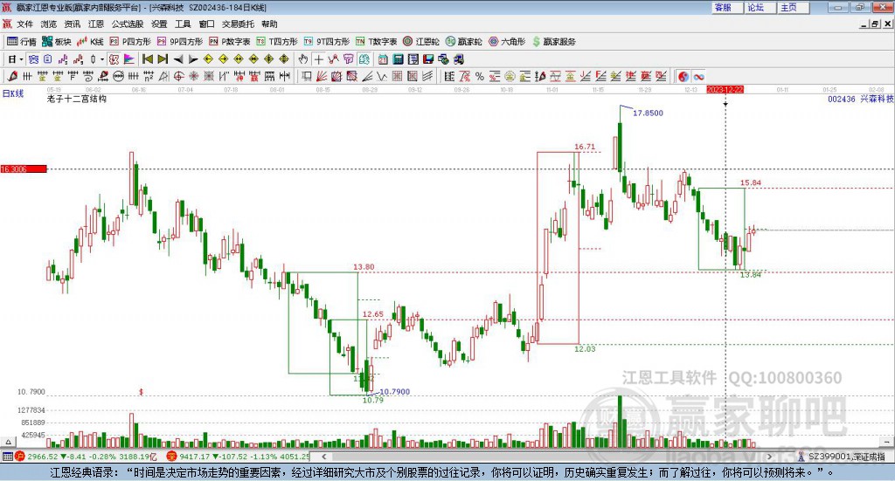895x481 pixels.
Task: Open the 9P四方形 tool
Action: [x=180, y=42]
